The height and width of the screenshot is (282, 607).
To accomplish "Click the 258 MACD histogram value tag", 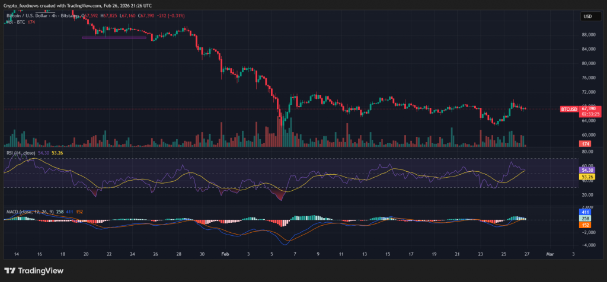I will click(x=586, y=219).
